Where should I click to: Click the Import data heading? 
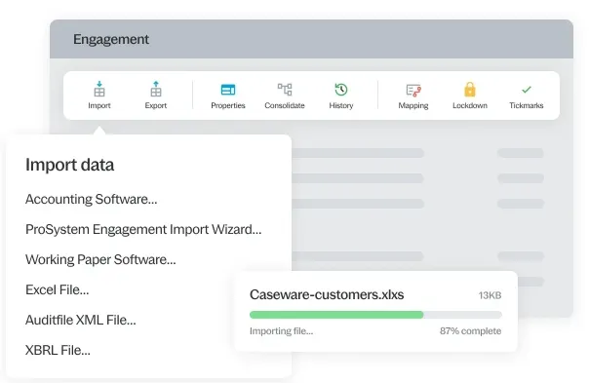69,165
